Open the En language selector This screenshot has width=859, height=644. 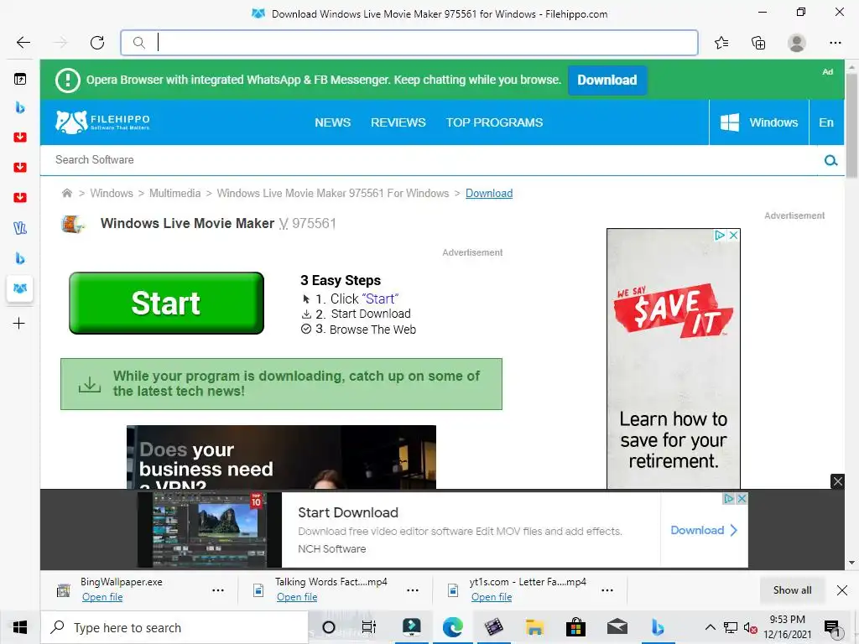click(x=826, y=122)
